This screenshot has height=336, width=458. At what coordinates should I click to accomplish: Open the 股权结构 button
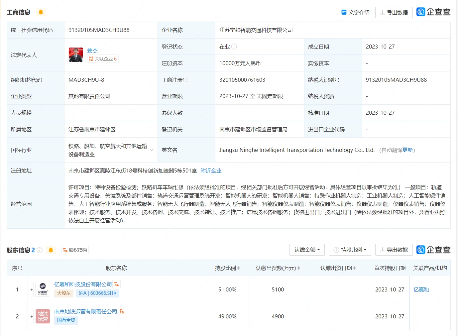75,250
